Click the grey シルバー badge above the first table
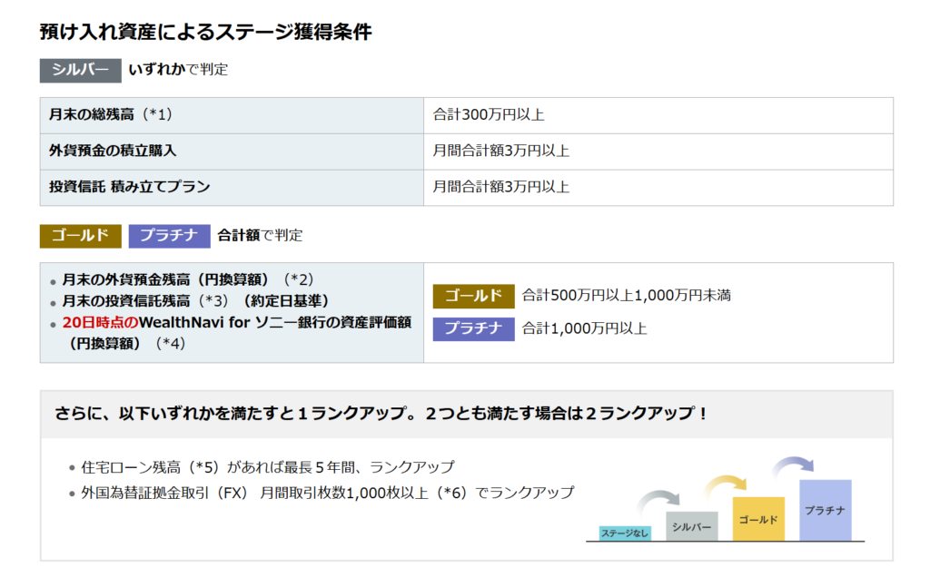The width and height of the screenshot is (930, 577). [81, 70]
